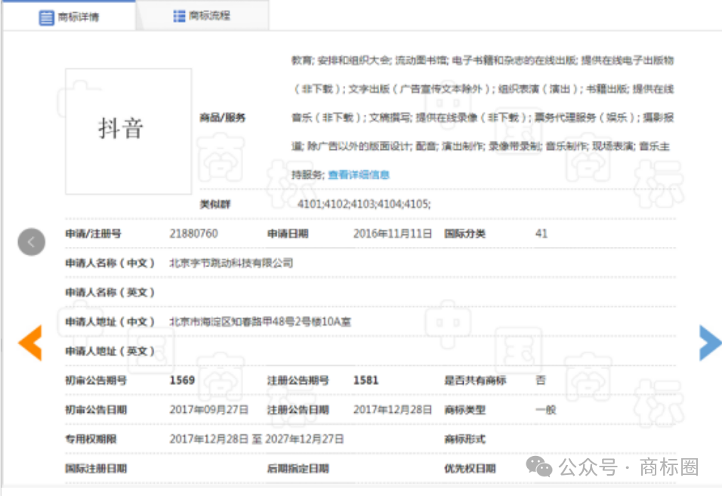Click the 商品/服务 label

point(222,118)
